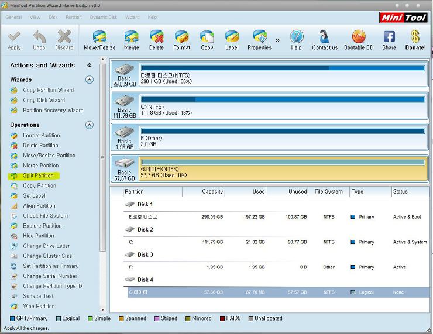433x334 pixels.
Task: Click the Apply checkmark toolbar icon
Action: point(14,40)
